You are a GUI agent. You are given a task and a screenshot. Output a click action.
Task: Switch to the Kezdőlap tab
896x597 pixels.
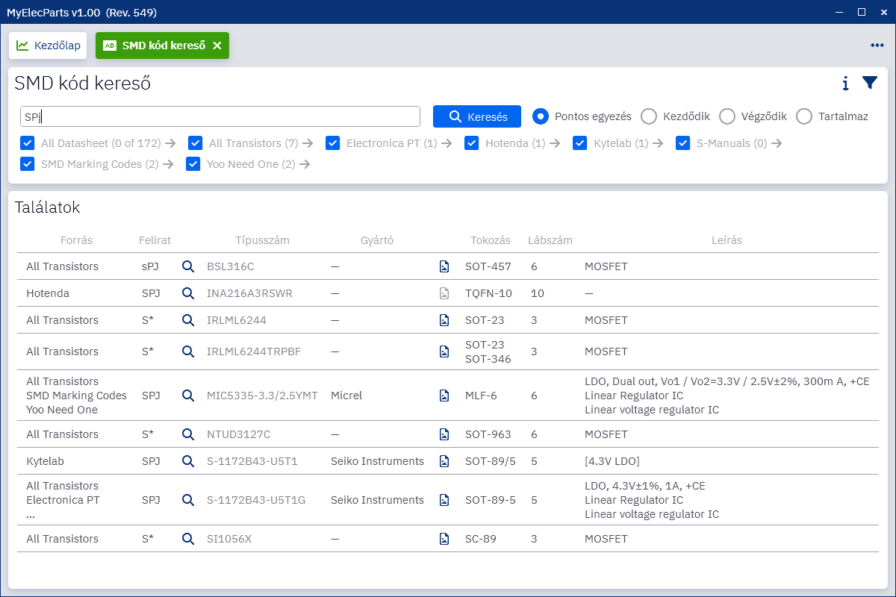coord(49,46)
